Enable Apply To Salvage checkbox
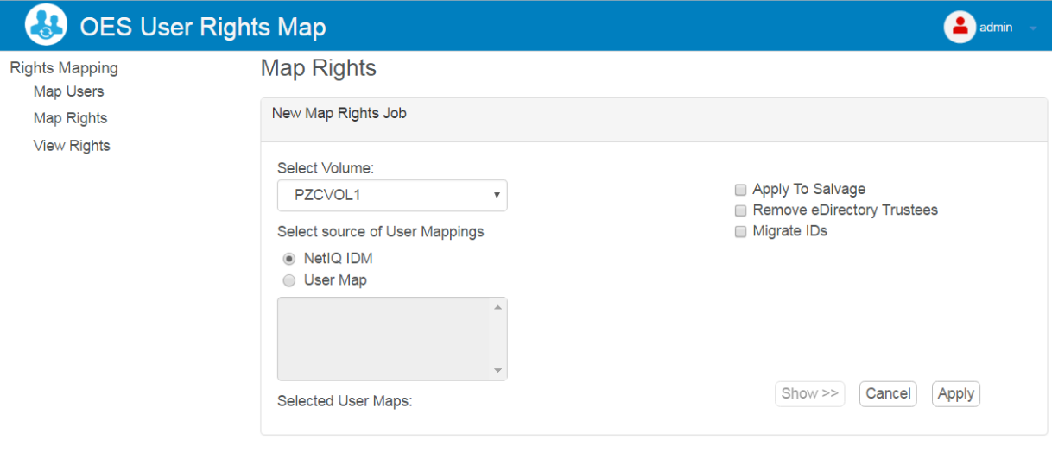 pyautogui.click(x=740, y=190)
